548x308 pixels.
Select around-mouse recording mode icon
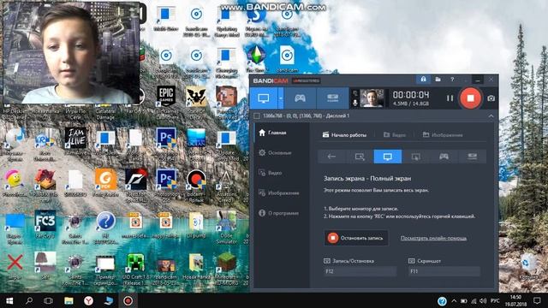point(415,157)
